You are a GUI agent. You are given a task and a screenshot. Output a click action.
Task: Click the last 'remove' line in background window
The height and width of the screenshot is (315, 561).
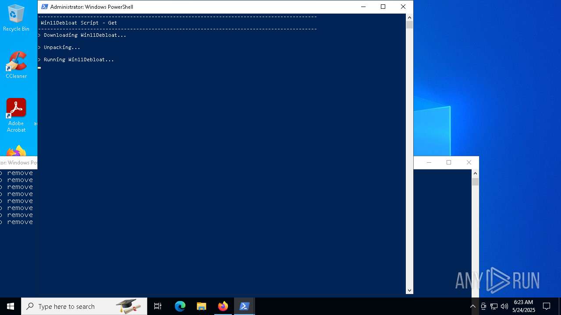click(16, 222)
